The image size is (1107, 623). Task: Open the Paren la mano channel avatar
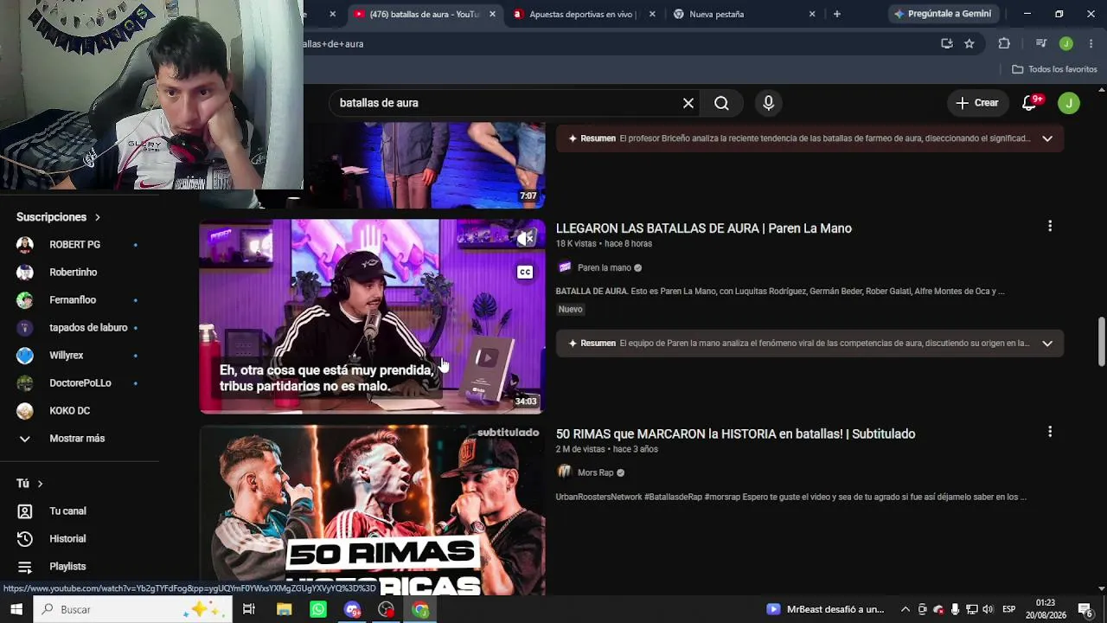click(x=565, y=267)
